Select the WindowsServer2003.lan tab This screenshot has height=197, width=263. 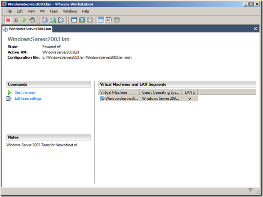pyautogui.click(x=27, y=29)
